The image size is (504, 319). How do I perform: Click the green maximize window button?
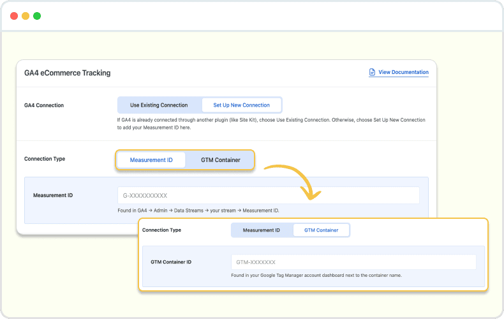pyautogui.click(x=37, y=16)
